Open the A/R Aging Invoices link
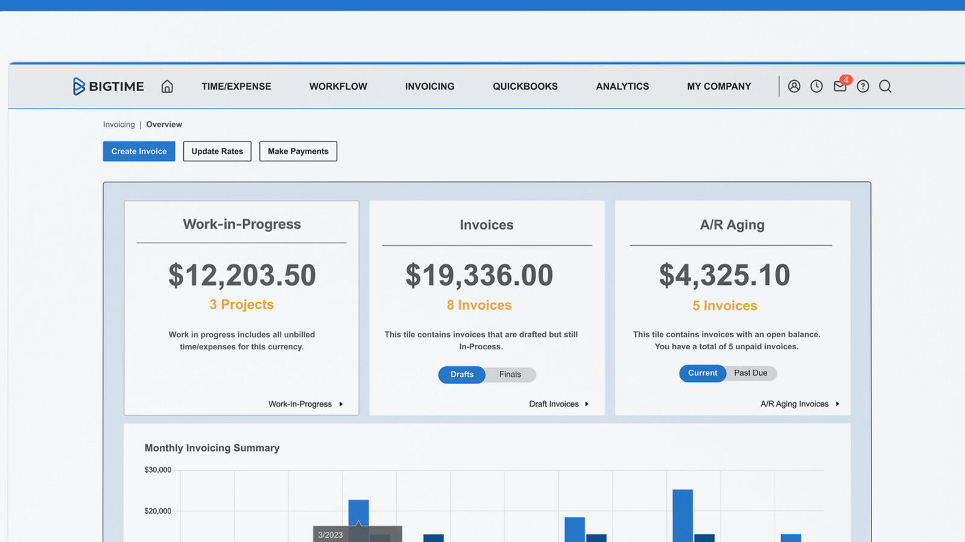Viewport: 965px width, 542px height. point(800,404)
